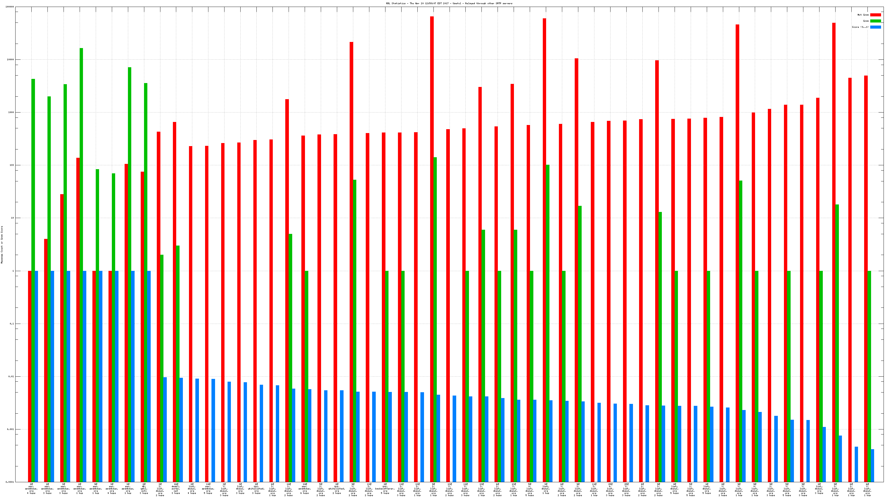Click the green bar above db.wpbl.info
Image resolution: width=888 pixels, height=500 pixels.
click(146, 242)
